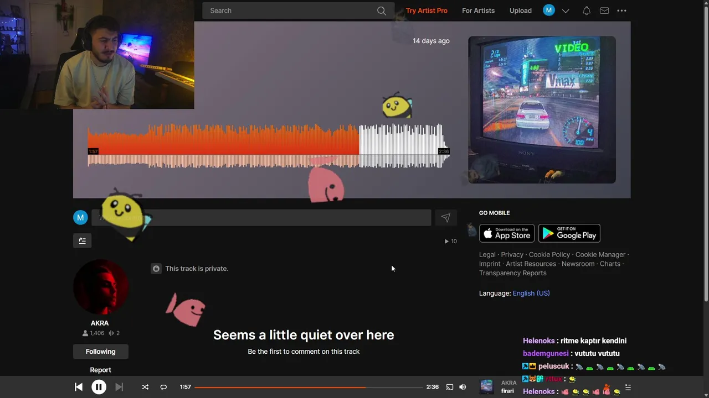Click the lock icon beside private notice
The image size is (709, 398).
(156, 269)
